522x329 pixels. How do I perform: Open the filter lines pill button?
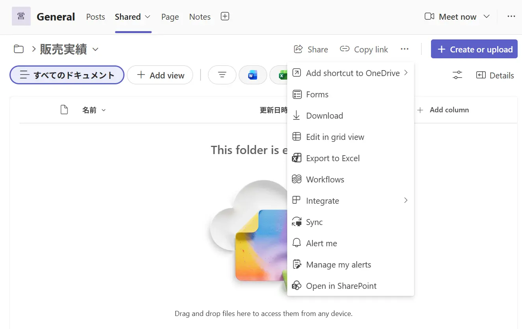point(222,75)
